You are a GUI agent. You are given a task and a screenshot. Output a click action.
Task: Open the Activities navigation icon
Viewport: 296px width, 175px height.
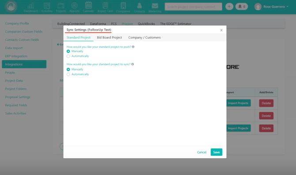pyautogui.click(x=47, y=7)
